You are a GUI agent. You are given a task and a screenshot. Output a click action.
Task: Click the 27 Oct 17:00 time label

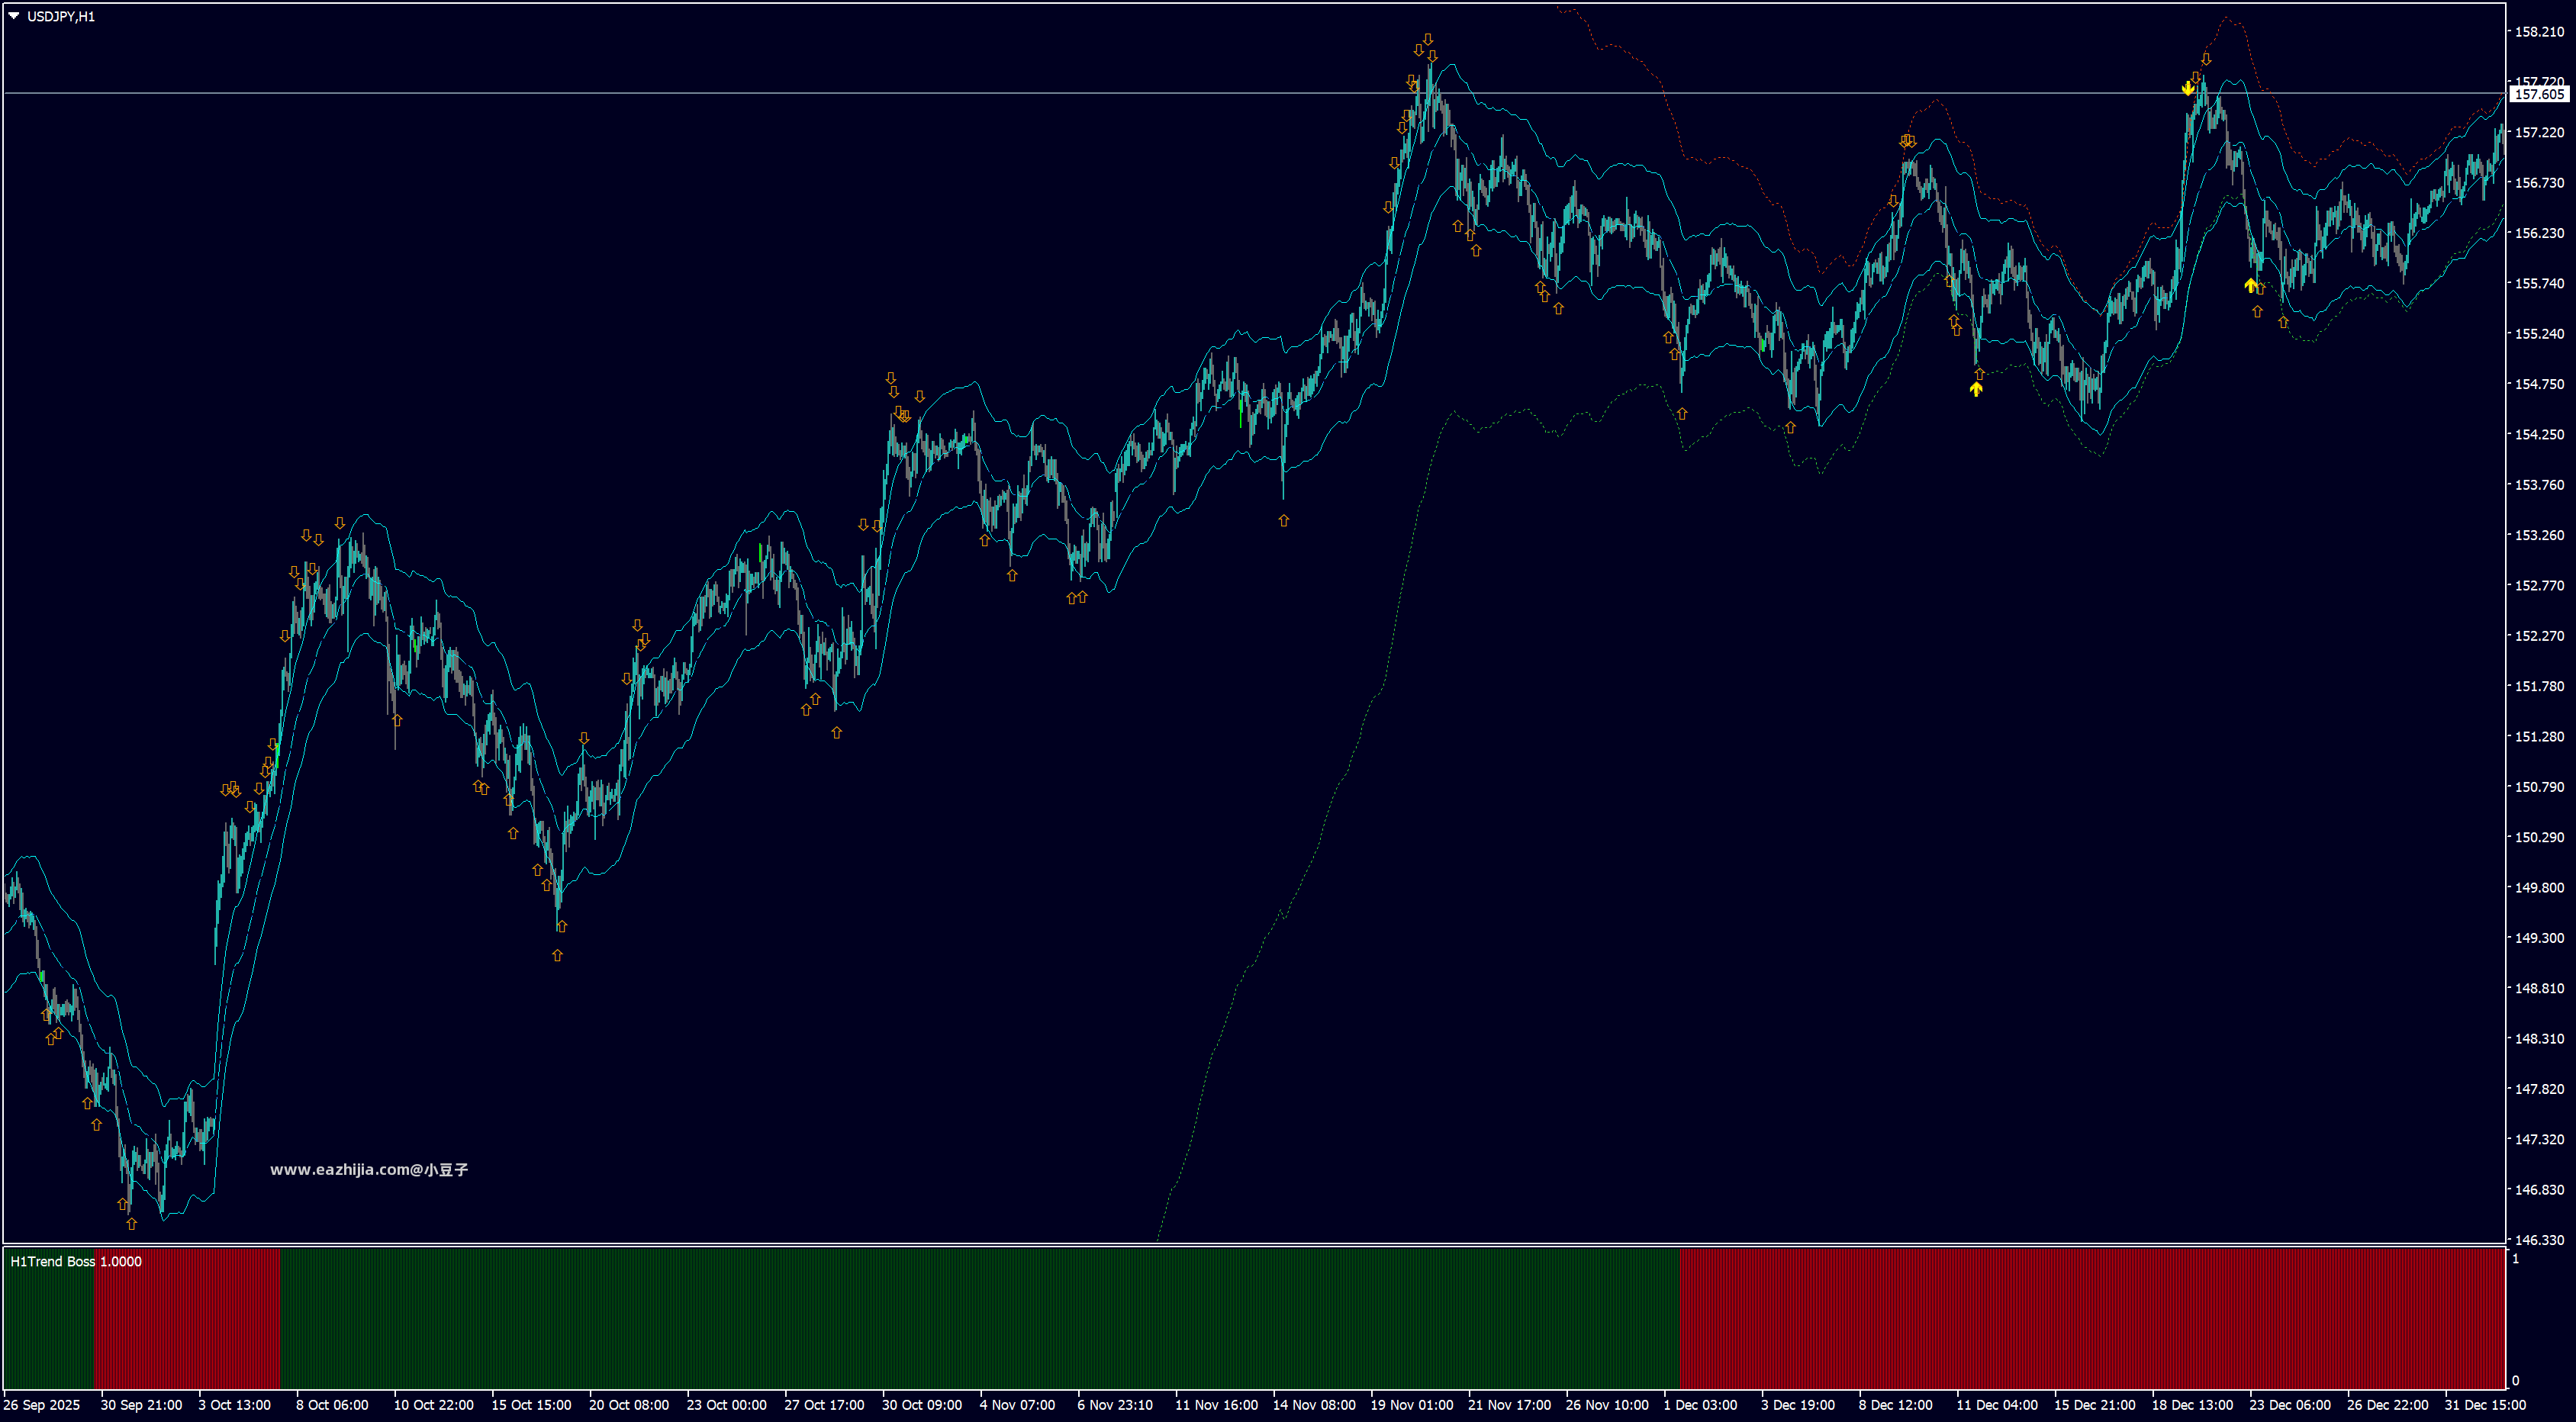tap(824, 1405)
